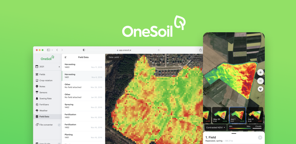Select the Jun 11 NDVI thumbnail
The width and height of the screenshot is (296, 144).
coord(255,115)
